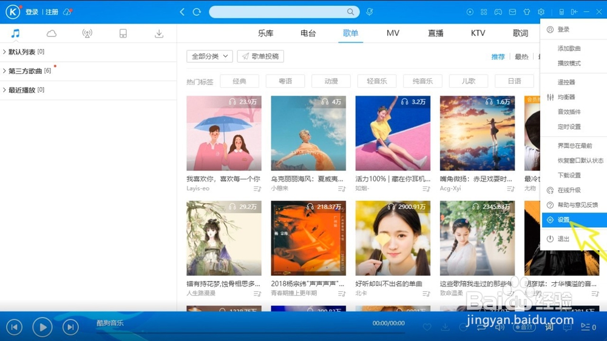The width and height of the screenshot is (607, 341).
Task: Go back with the left arrow
Action: (182, 12)
